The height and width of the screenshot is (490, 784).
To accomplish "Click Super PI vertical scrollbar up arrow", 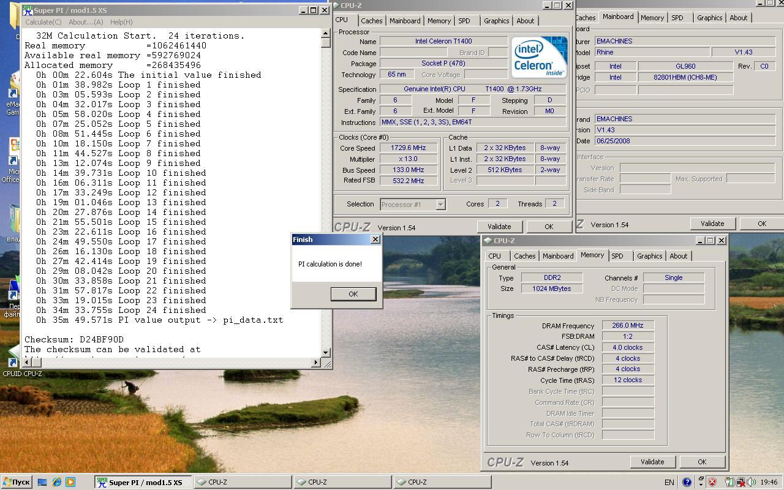I will [326, 34].
